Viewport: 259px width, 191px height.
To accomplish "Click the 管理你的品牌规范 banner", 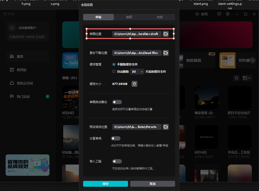I will (28, 165).
